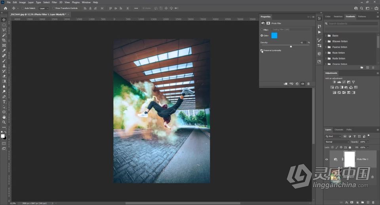The width and height of the screenshot is (380, 205).
Task: Click the Density slider handle
Action: pos(291,46)
